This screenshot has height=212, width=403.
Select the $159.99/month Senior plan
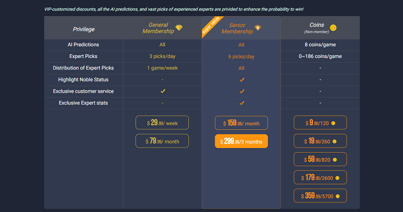tap(241, 123)
